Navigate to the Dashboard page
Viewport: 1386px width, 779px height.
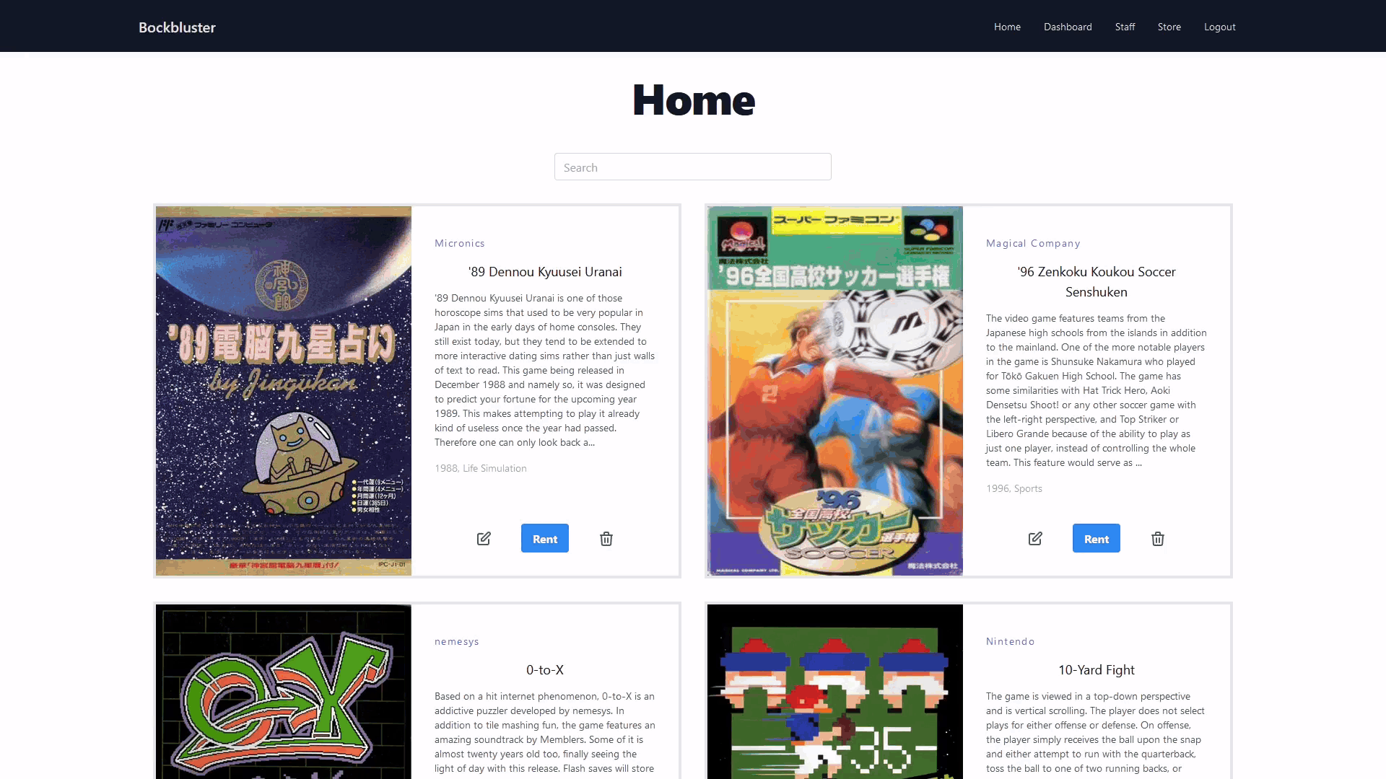pyautogui.click(x=1068, y=26)
